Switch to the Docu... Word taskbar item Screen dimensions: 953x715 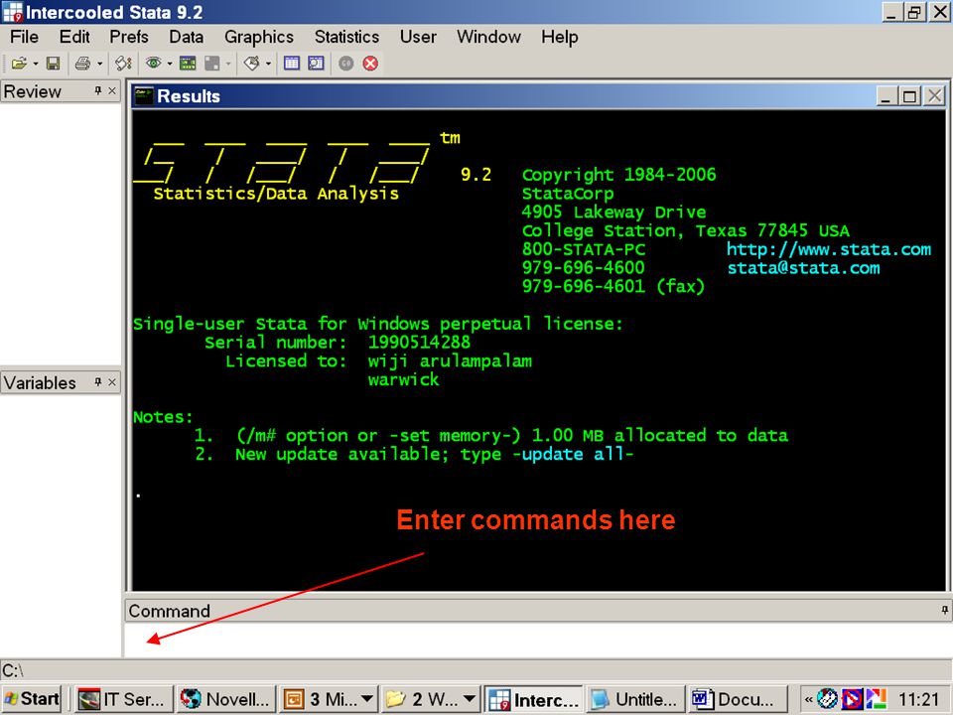[x=738, y=699]
